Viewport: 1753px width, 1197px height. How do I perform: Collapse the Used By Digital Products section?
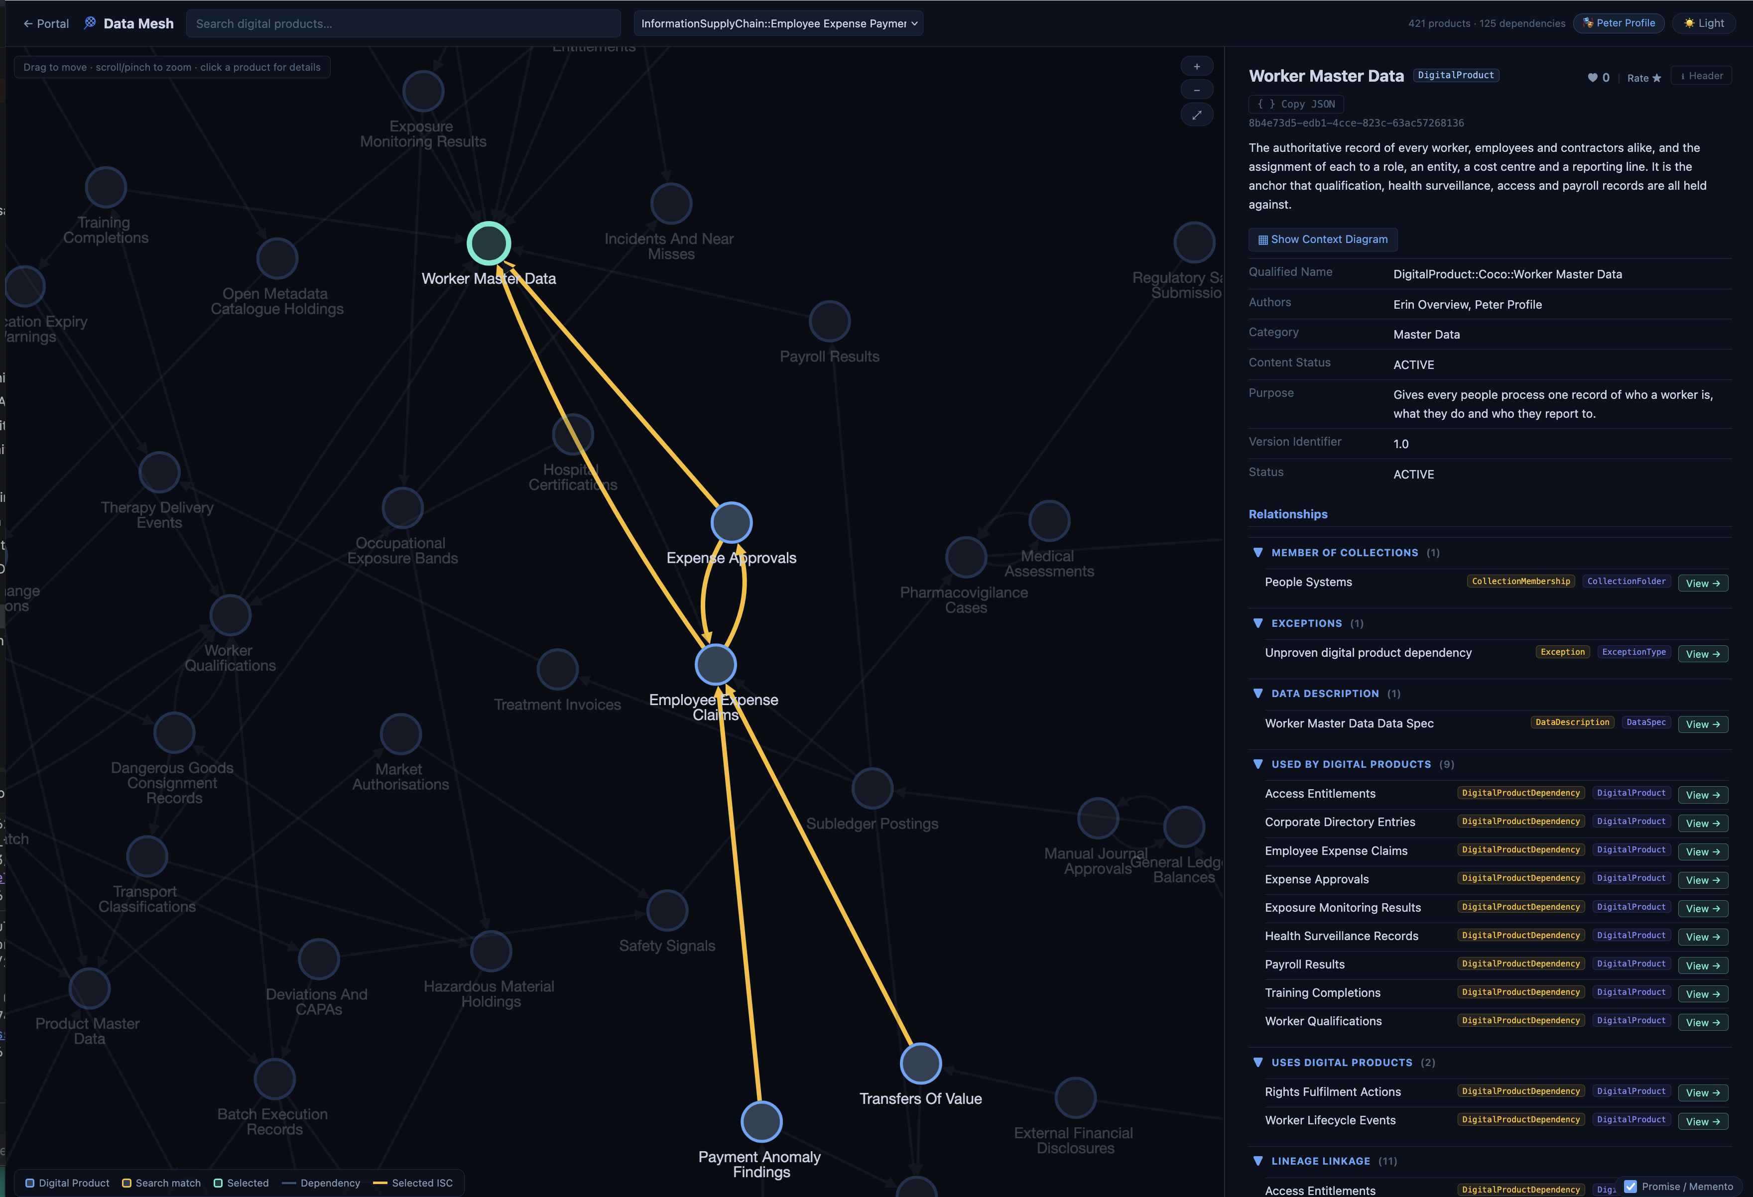click(1257, 764)
